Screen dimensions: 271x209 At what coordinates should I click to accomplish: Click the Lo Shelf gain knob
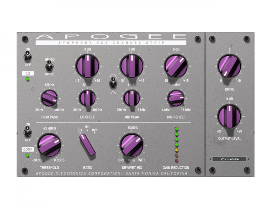tap(87, 66)
